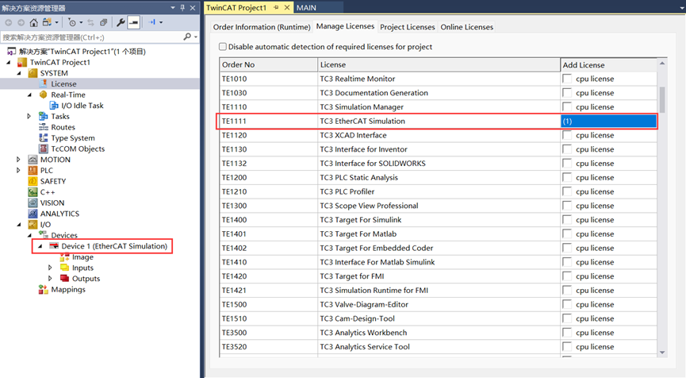Switch to the MAIN document tab
Viewport: 686px width, 378px height.
pyautogui.click(x=306, y=7)
